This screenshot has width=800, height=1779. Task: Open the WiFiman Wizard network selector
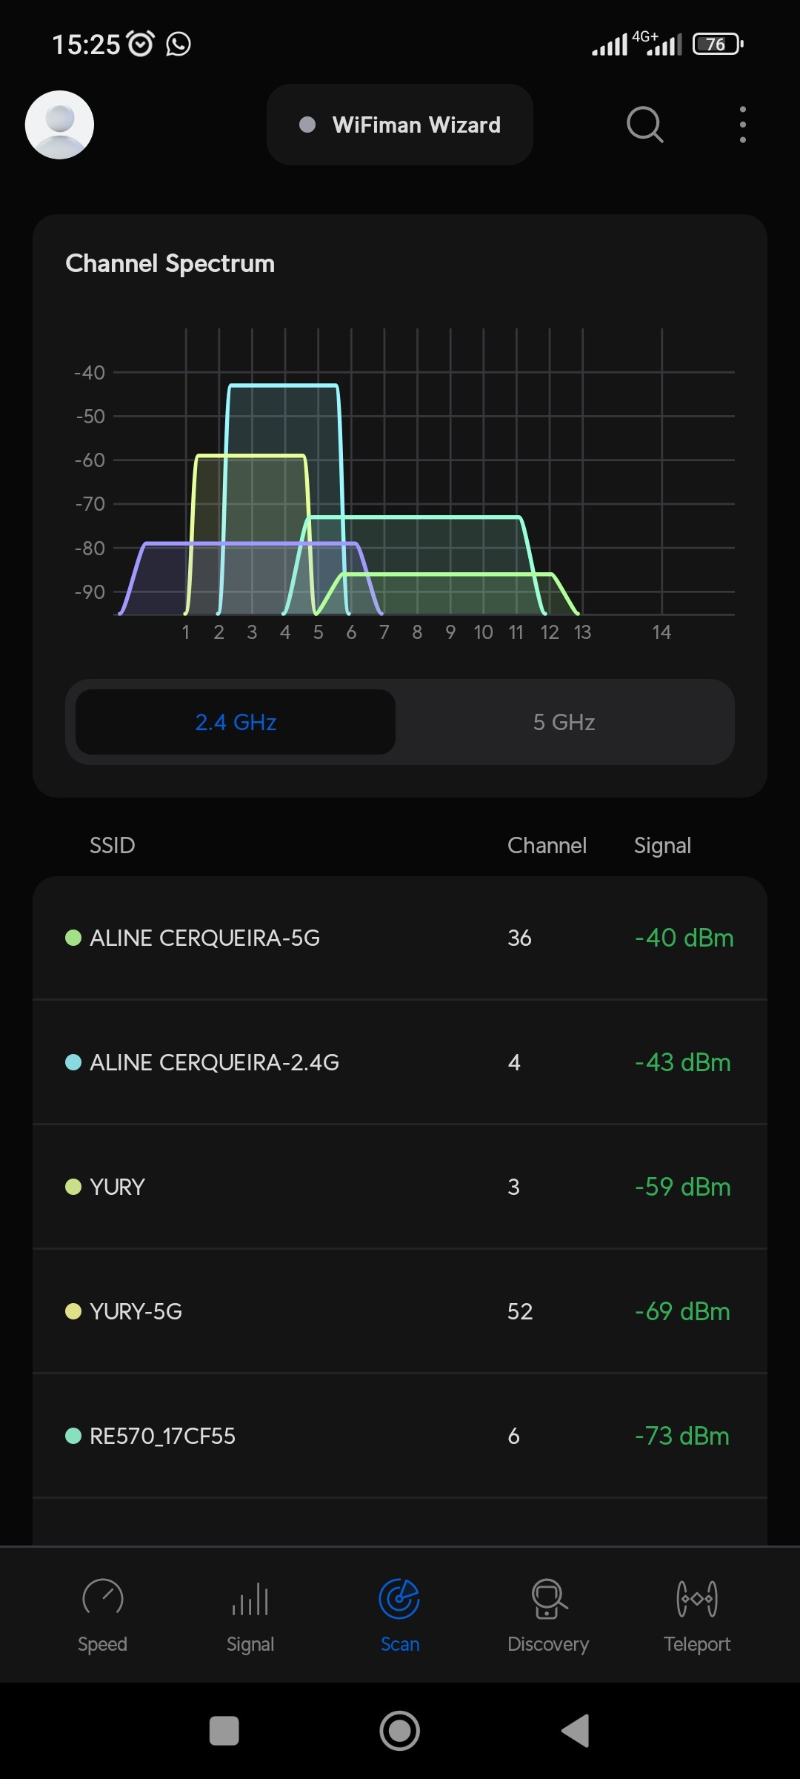click(400, 125)
